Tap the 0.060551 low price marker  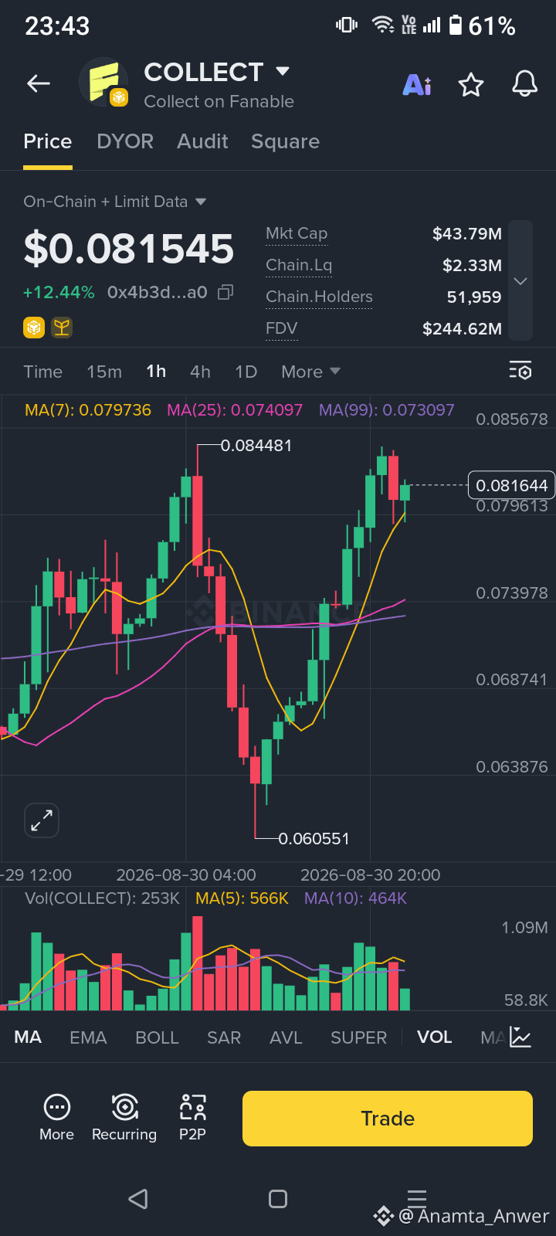(314, 839)
